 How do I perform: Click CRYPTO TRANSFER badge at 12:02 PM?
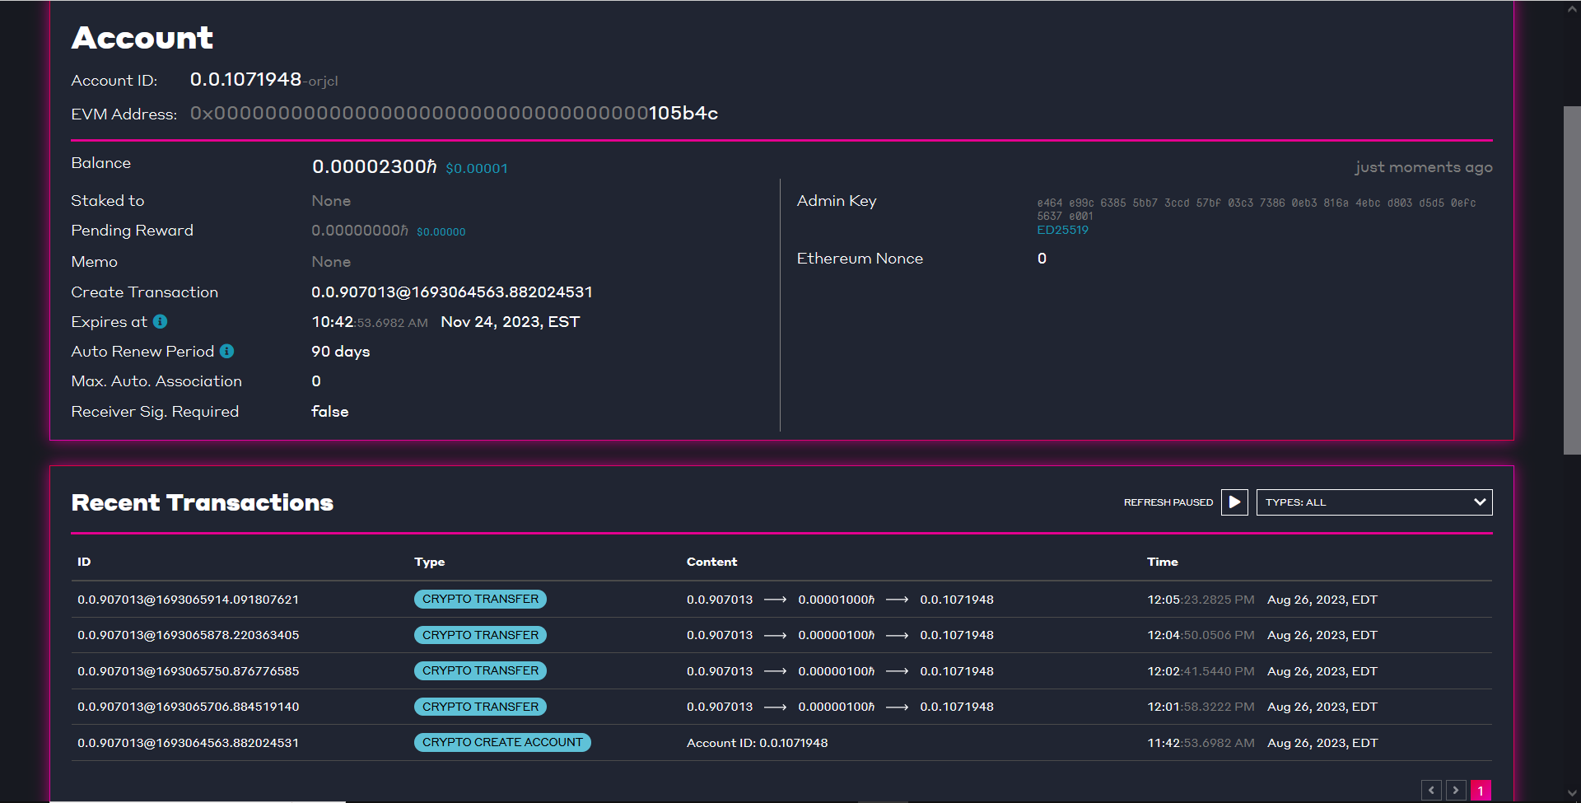480,671
